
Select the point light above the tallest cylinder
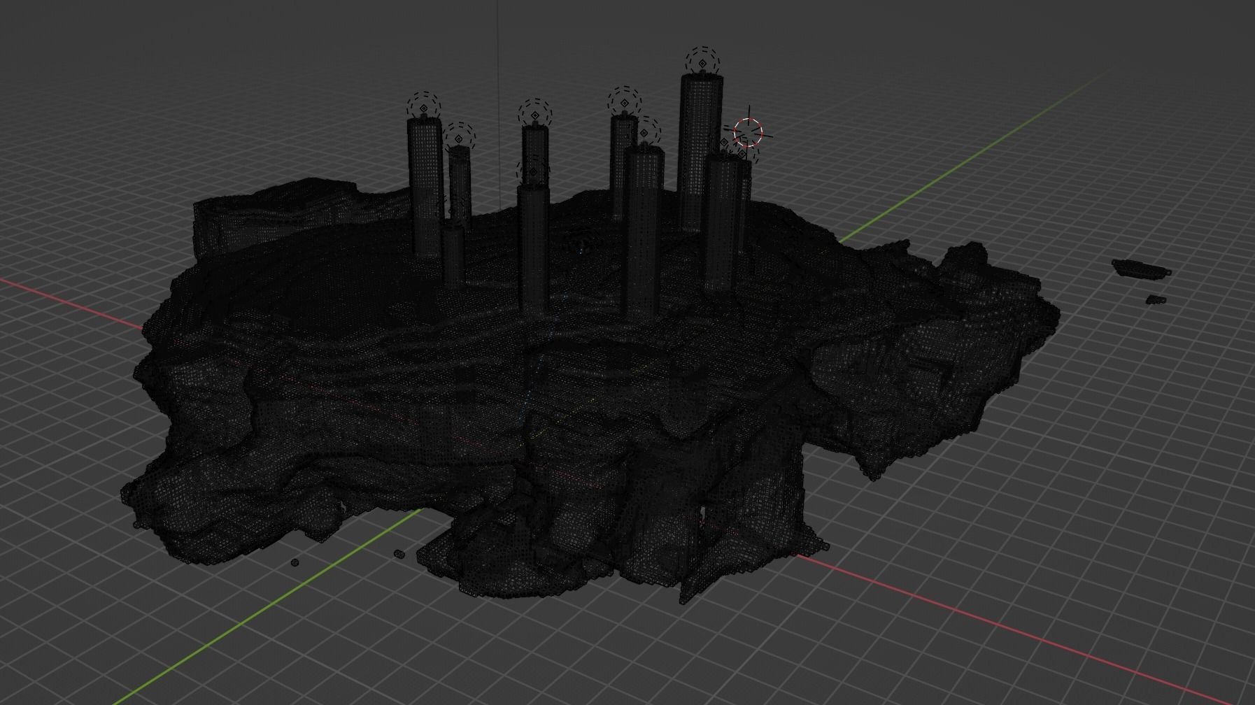click(x=702, y=64)
